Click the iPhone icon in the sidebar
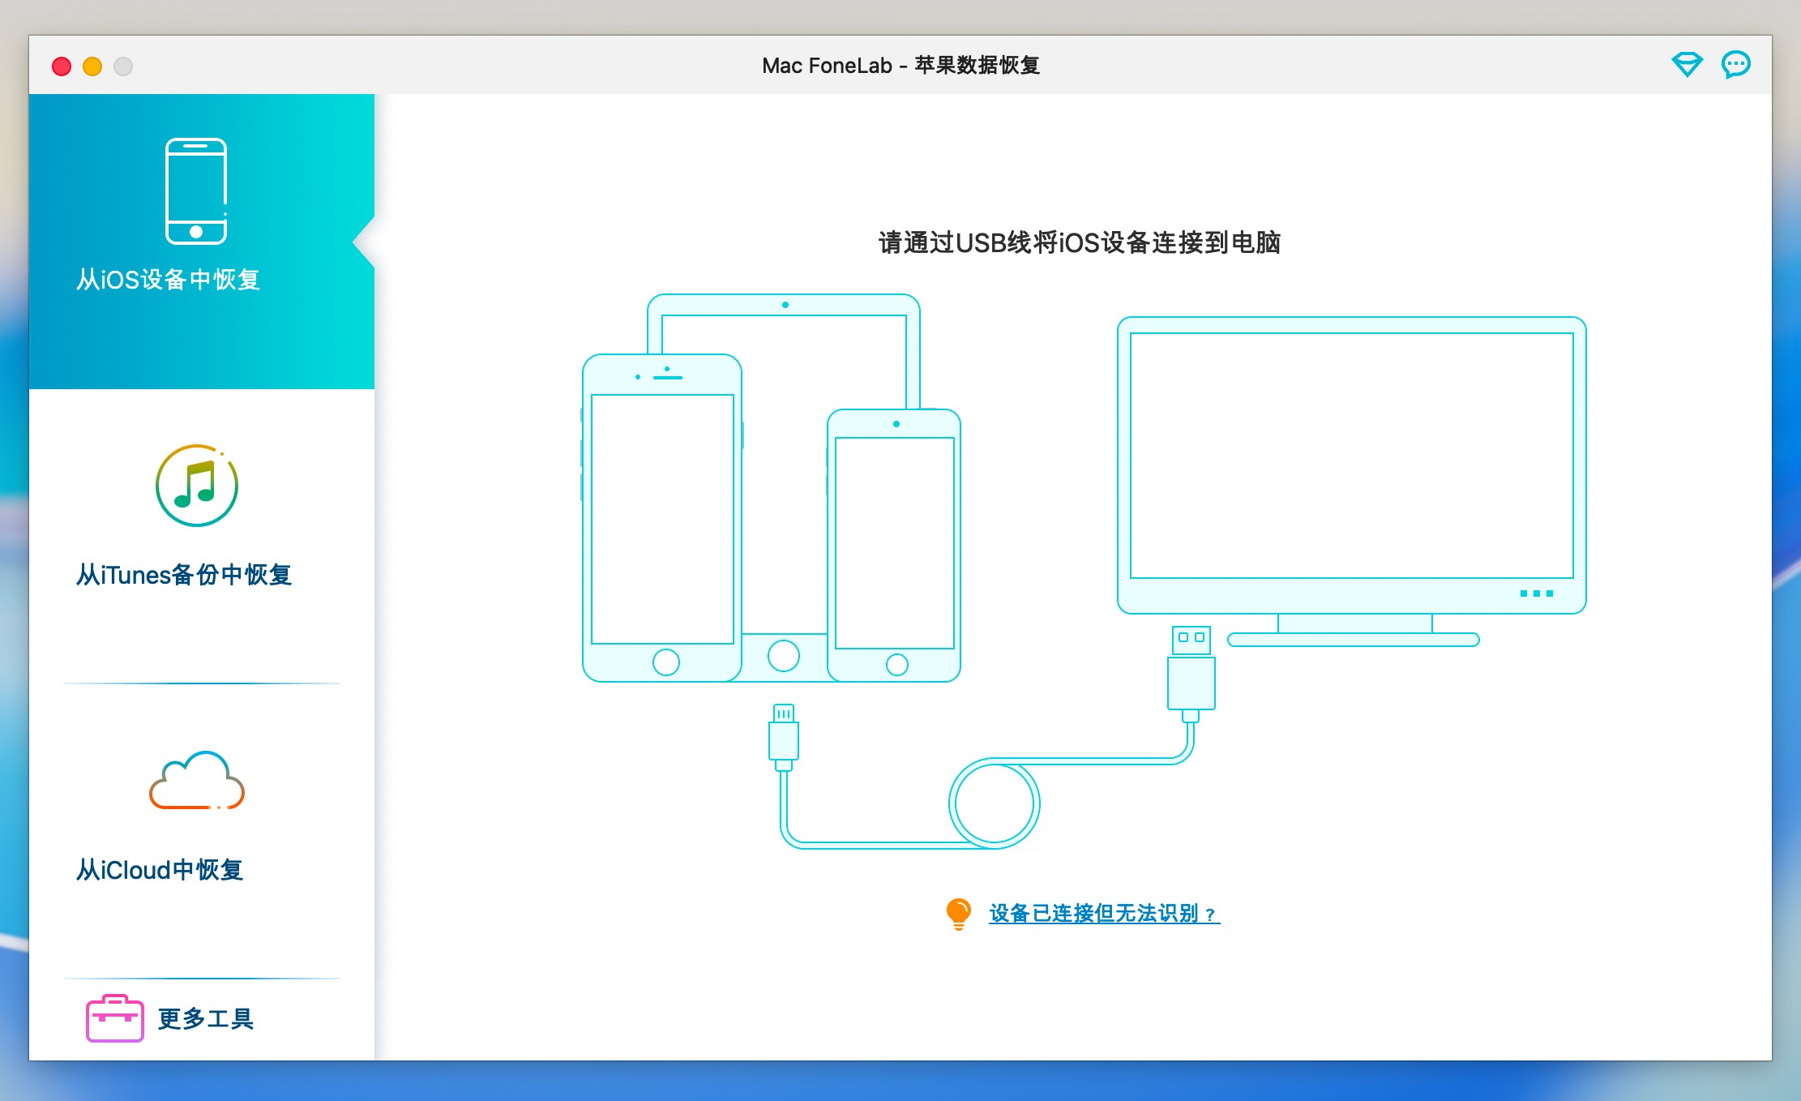The width and height of the screenshot is (1801, 1101). (x=196, y=191)
